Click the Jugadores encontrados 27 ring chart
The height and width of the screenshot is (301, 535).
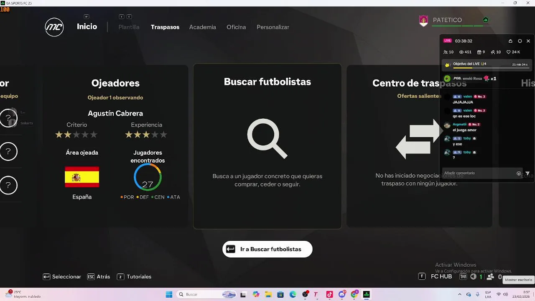point(148,177)
